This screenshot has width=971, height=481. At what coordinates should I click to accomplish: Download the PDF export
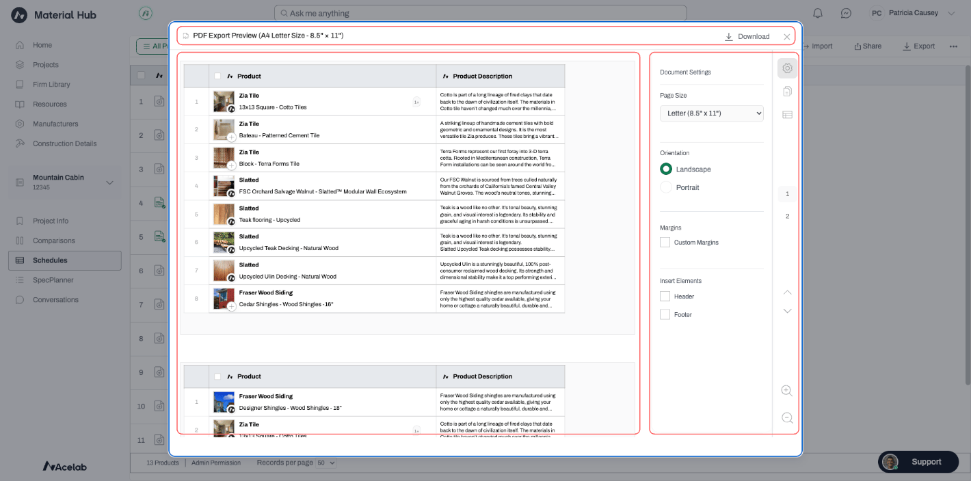[747, 36]
